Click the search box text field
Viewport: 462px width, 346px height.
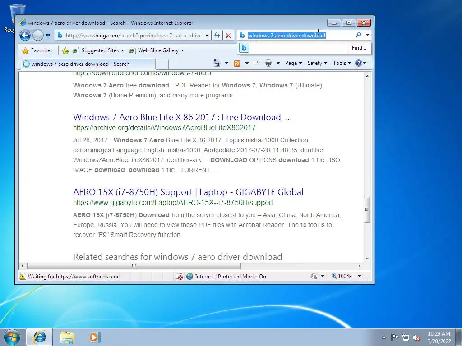coord(300,35)
